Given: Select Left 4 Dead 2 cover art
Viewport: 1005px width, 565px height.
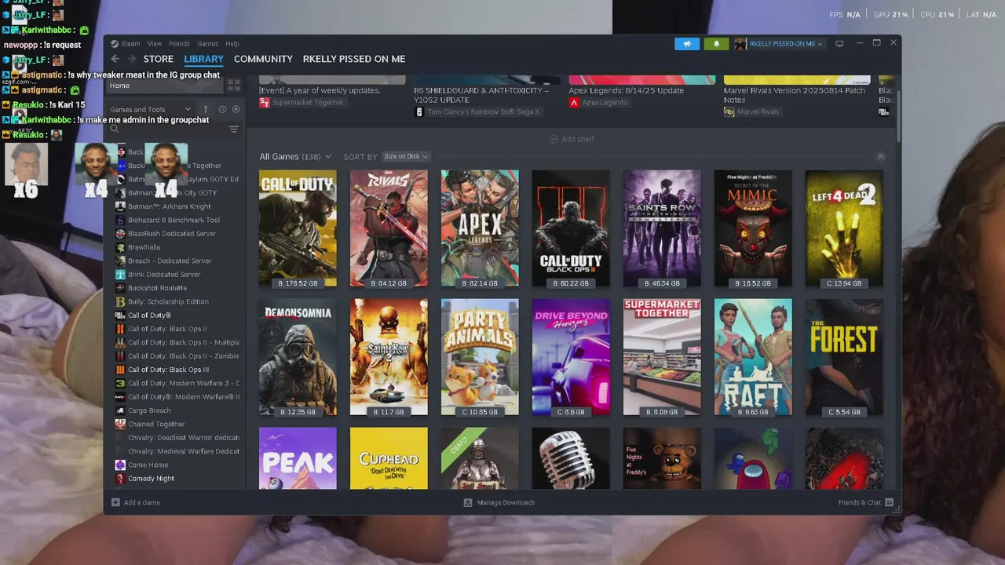Looking at the screenshot, I should tap(844, 228).
